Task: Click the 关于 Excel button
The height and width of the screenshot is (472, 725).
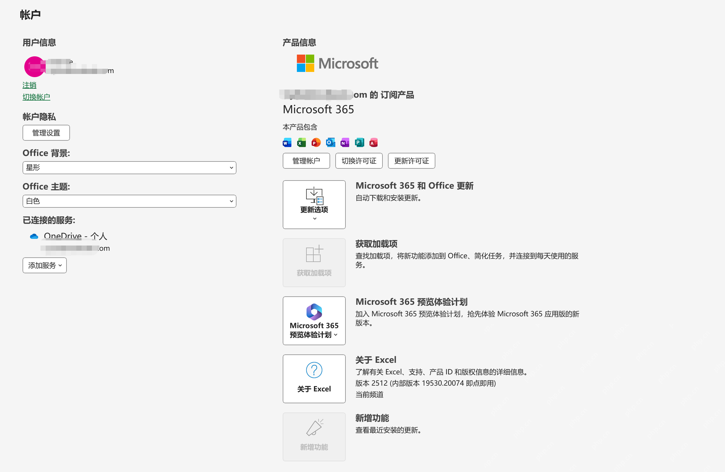Action: [314, 379]
